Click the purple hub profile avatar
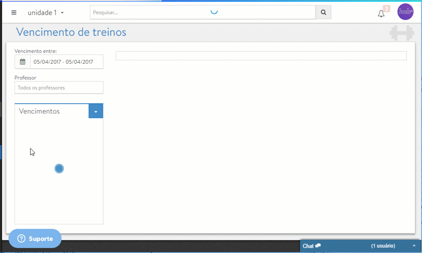 [405, 11]
